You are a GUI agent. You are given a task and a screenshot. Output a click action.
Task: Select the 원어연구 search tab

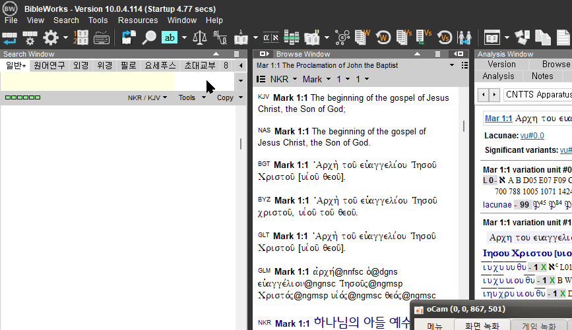click(x=49, y=66)
